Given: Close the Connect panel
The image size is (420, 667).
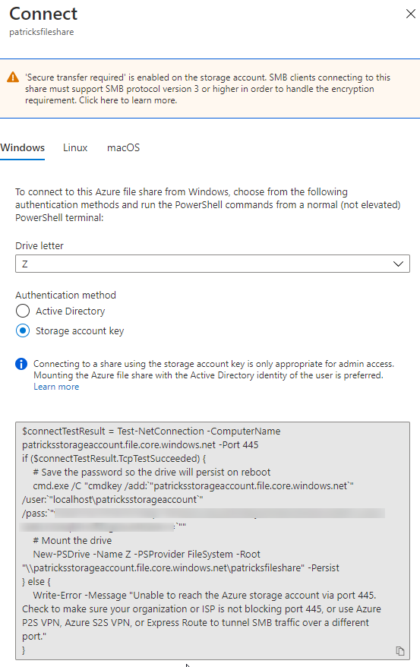Looking at the screenshot, I should click(x=411, y=14).
